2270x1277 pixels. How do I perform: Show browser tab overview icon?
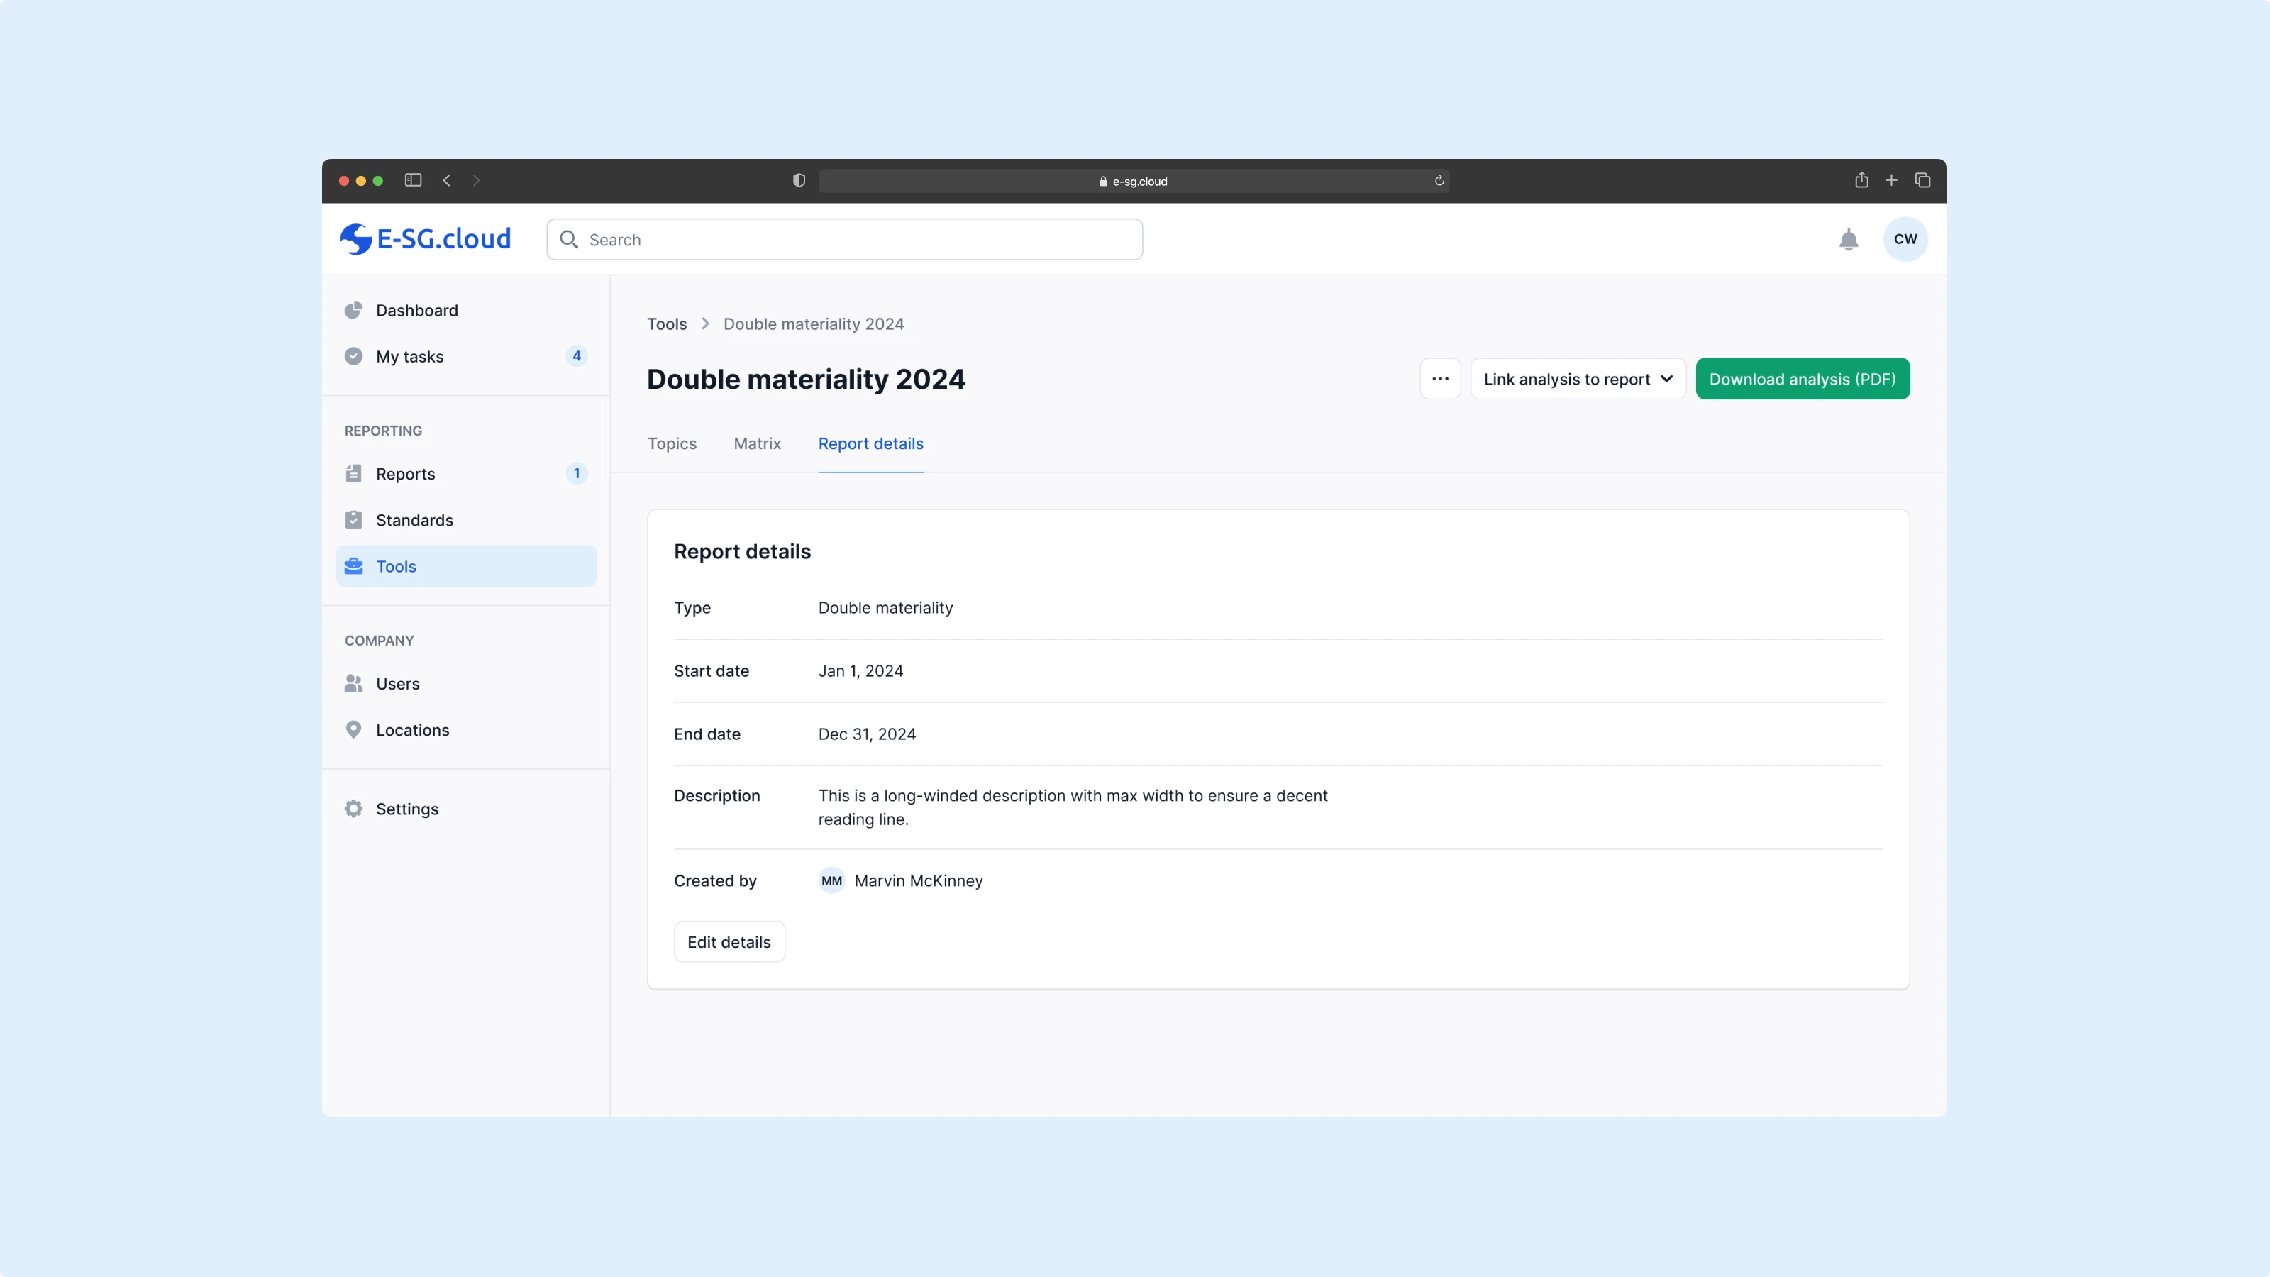click(1923, 181)
